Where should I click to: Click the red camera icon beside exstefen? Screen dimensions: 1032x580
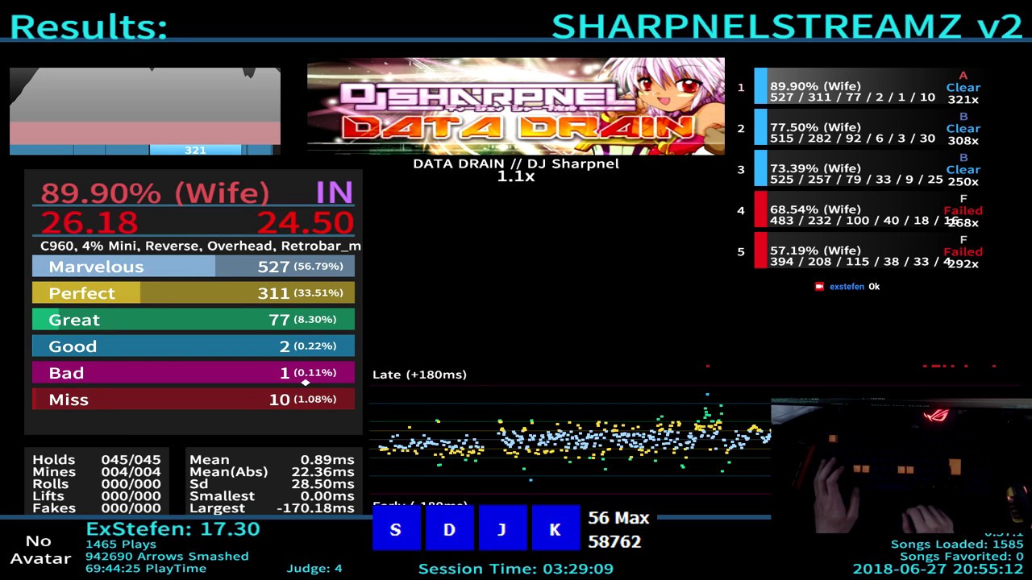pos(820,286)
